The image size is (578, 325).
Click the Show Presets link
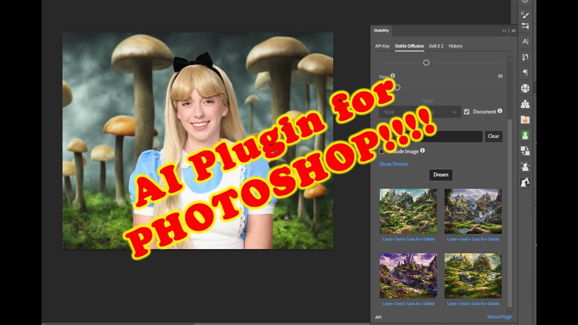[x=394, y=164]
